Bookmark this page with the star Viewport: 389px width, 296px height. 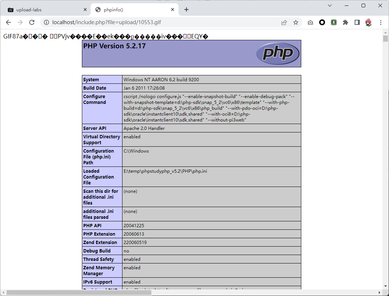[x=296, y=22]
